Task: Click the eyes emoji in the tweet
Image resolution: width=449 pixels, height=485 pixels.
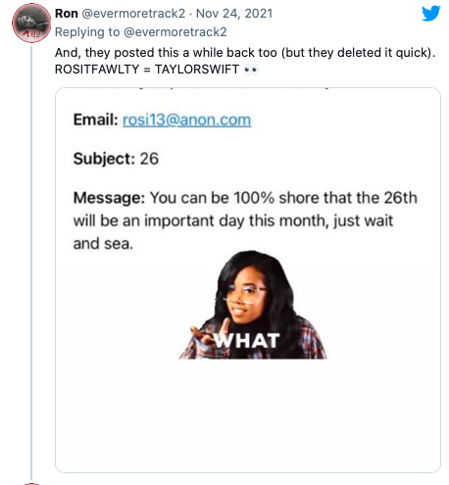Action: [x=251, y=70]
